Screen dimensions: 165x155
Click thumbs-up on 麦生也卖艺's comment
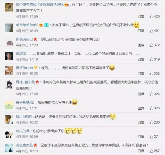(151, 151)
